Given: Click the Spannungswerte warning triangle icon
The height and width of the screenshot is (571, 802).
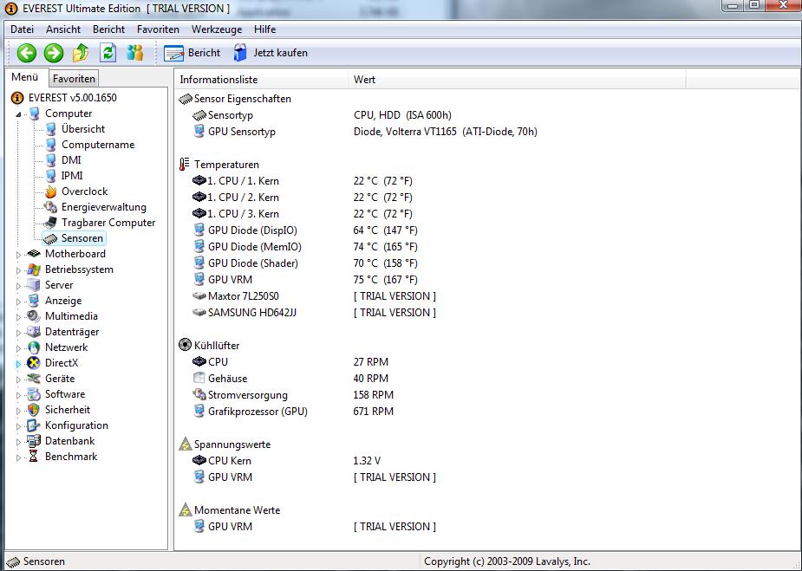Looking at the screenshot, I should [x=185, y=444].
